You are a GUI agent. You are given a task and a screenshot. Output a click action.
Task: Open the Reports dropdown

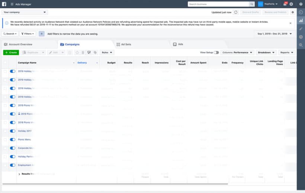click(287, 52)
